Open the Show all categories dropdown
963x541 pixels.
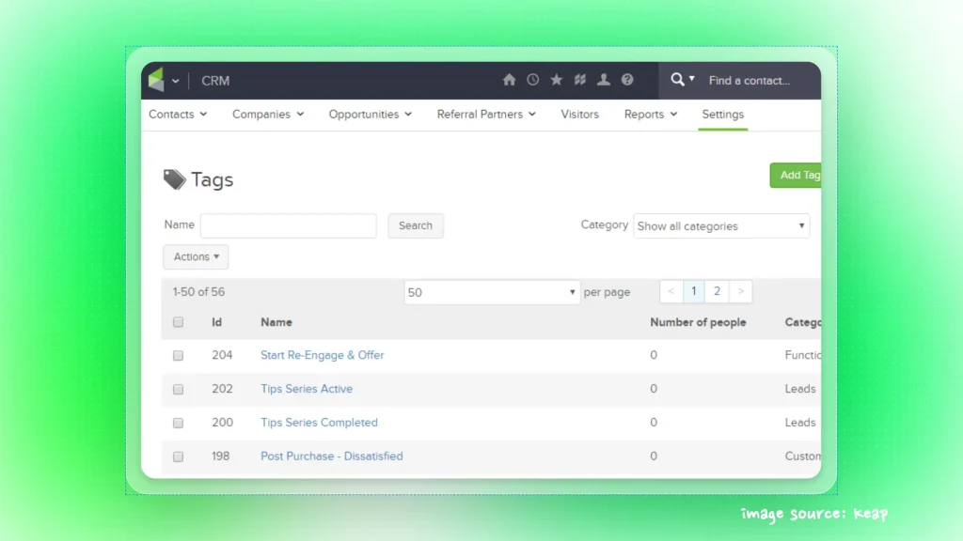pyautogui.click(x=720, y=226)
